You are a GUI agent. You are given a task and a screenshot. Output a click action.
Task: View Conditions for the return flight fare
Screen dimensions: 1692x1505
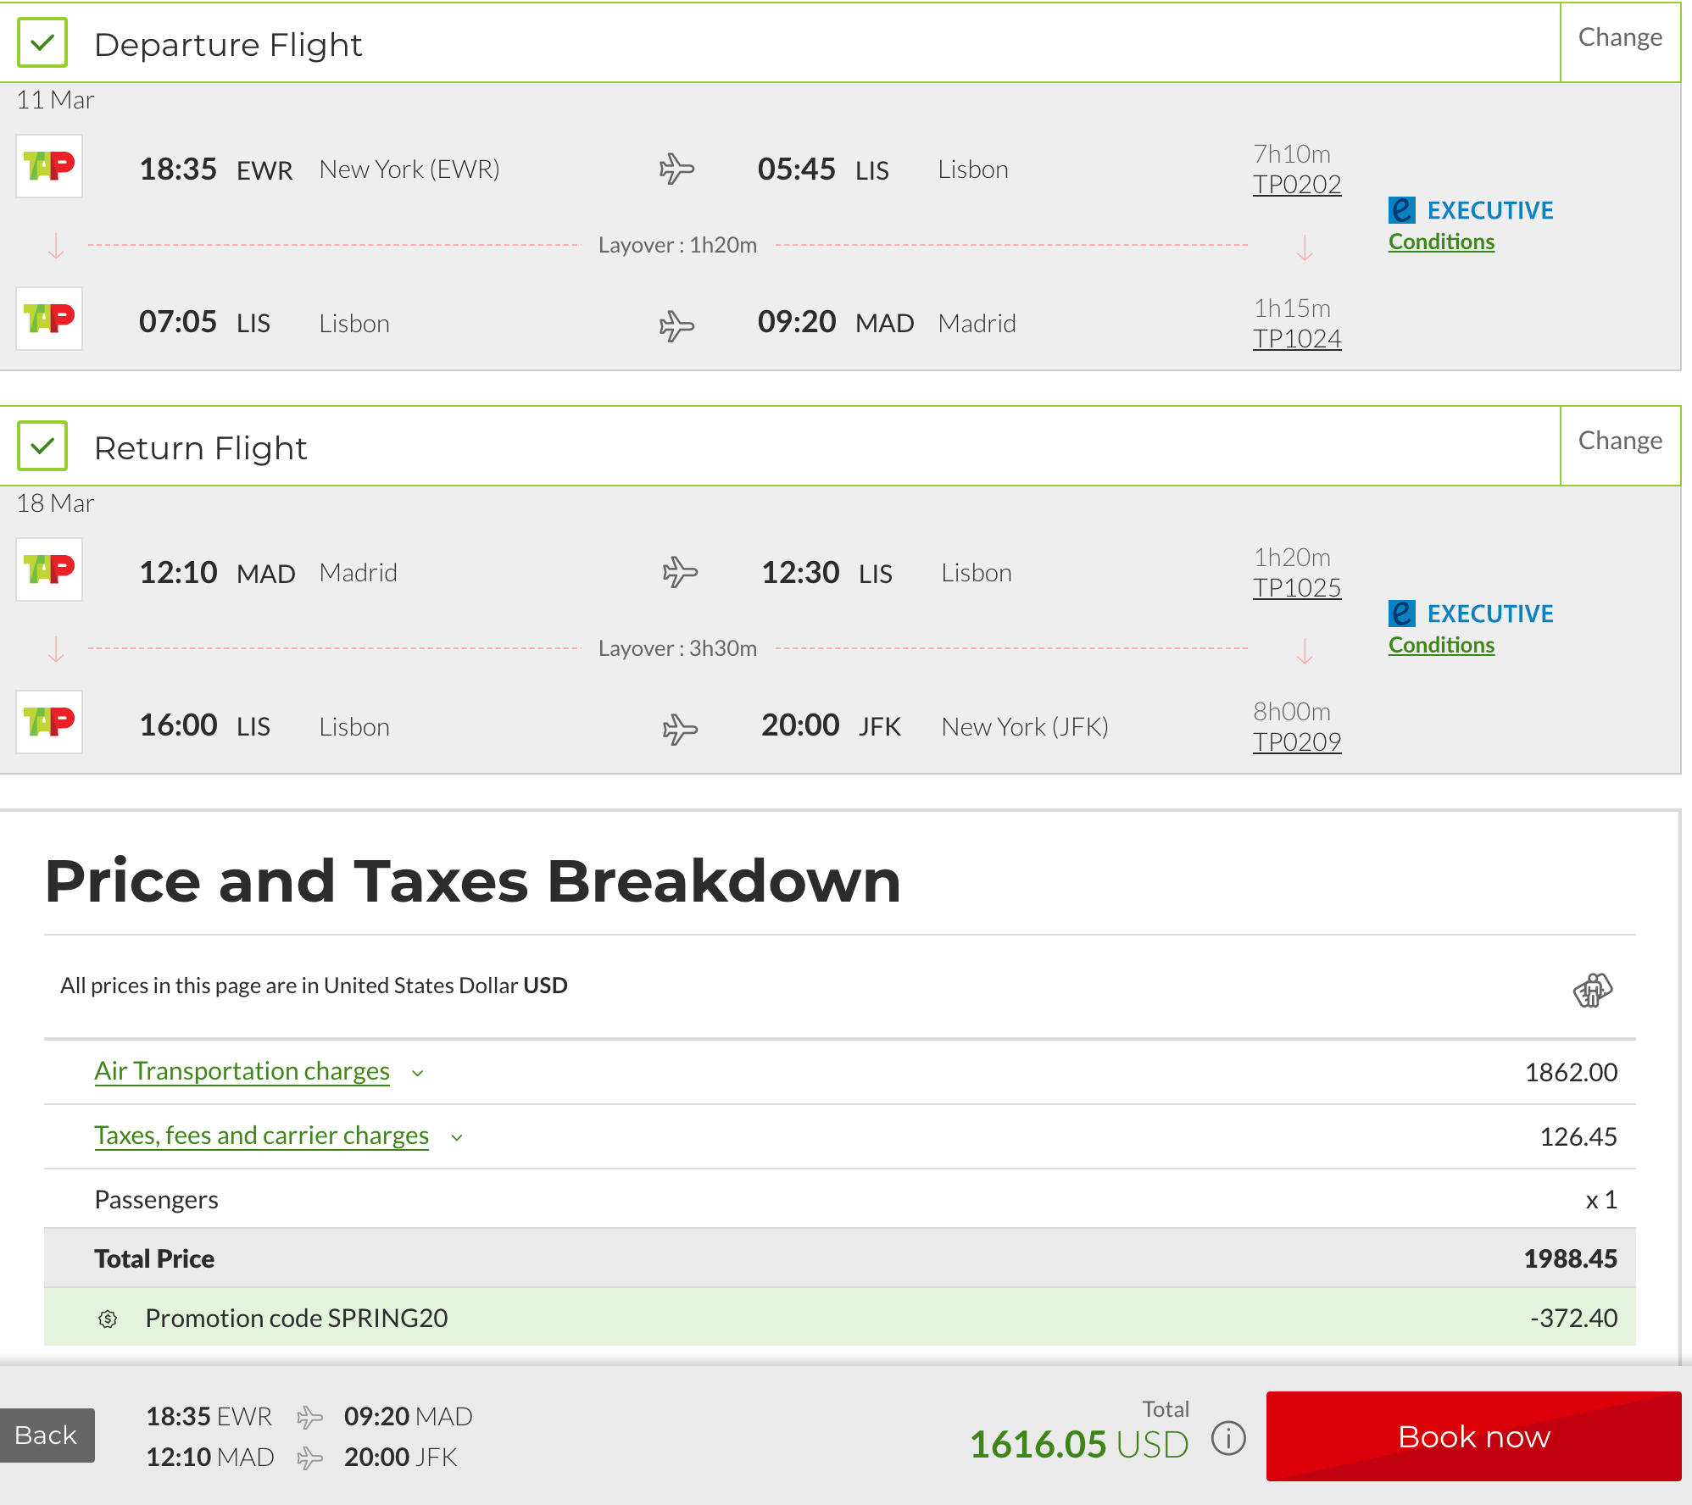[1440, 646]
